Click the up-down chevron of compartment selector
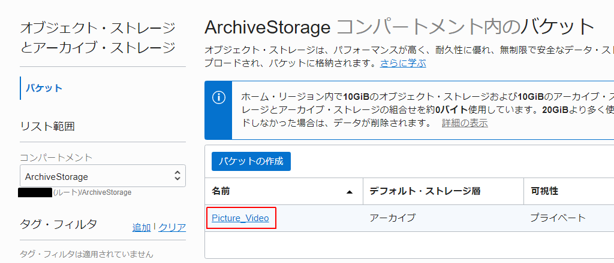This screenshot has width=614, height=263. point(177,176)
